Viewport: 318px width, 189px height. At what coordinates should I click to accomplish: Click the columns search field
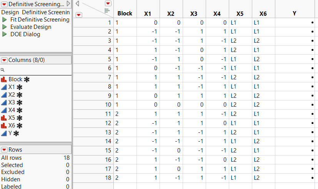(x=37, y=70)
